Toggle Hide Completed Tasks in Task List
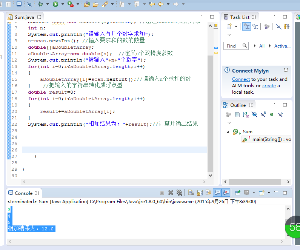 (278, 26)
